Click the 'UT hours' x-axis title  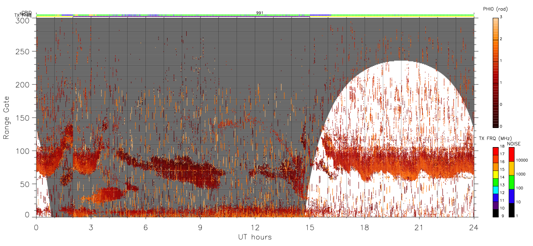click(255, 237)
